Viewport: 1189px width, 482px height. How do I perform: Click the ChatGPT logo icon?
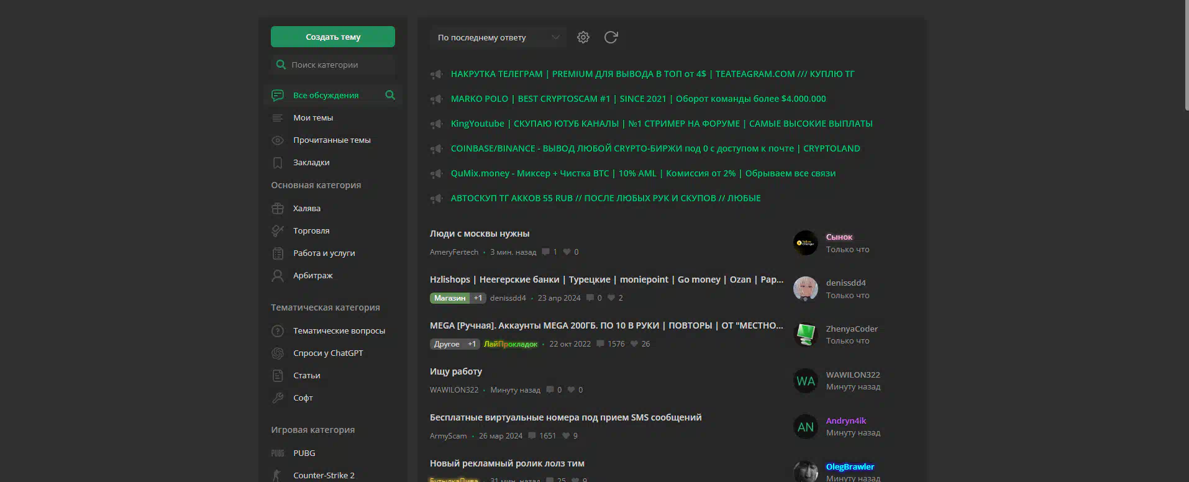pyautogui.click(x=278, y=353)
